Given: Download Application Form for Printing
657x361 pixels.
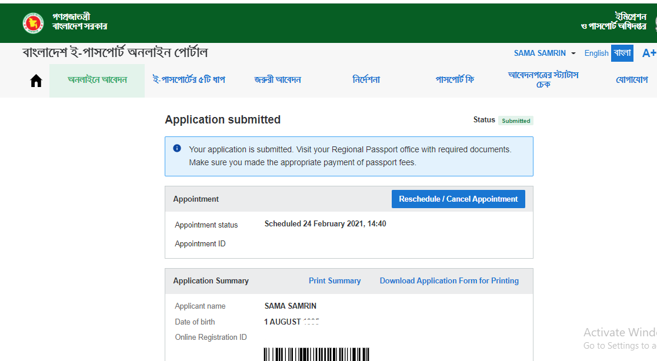Looking at the screenshot, I should [x=449, y=280].
